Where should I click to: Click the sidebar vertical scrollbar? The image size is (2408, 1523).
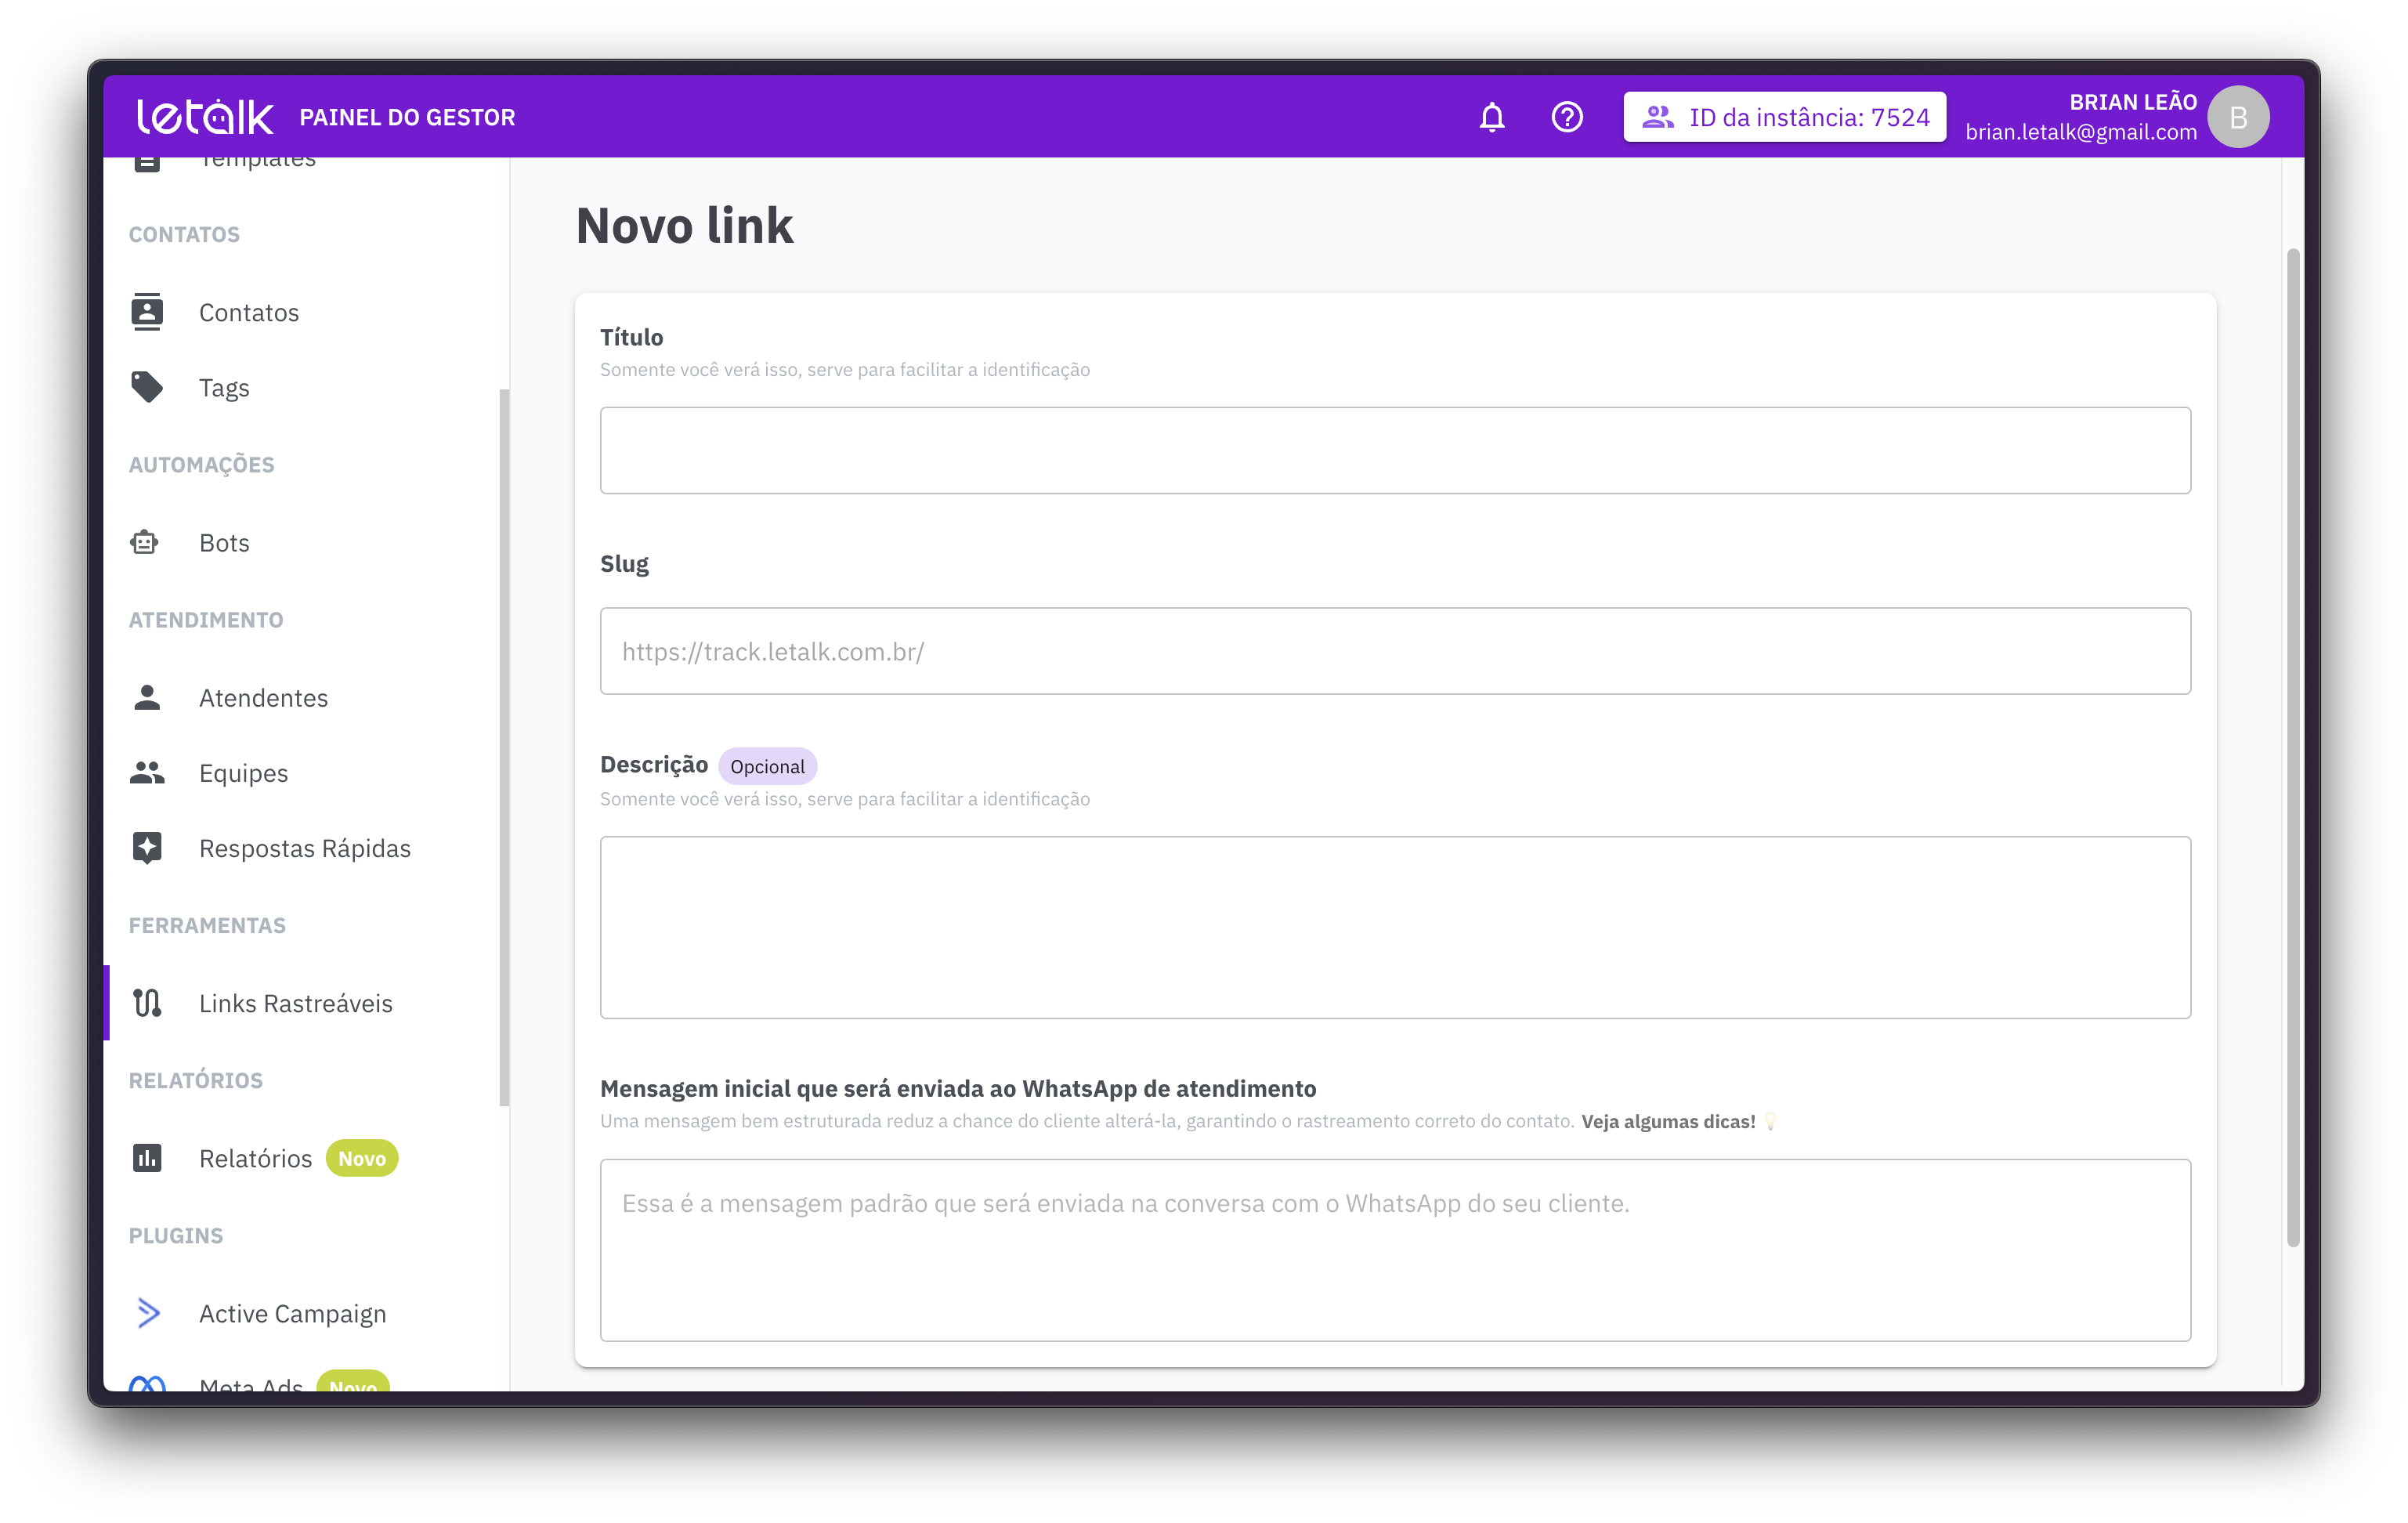pyautogui.click(x=504, y=747)
